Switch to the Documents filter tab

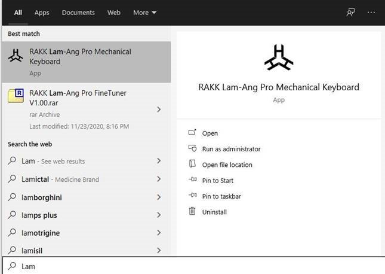[78, 12]
